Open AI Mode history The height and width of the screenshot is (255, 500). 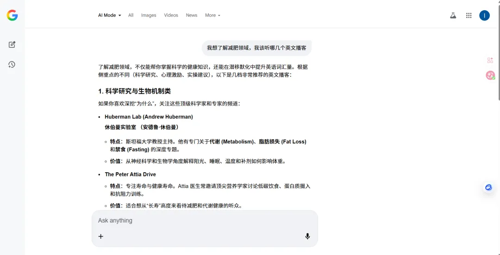click(x=12, y=64)
